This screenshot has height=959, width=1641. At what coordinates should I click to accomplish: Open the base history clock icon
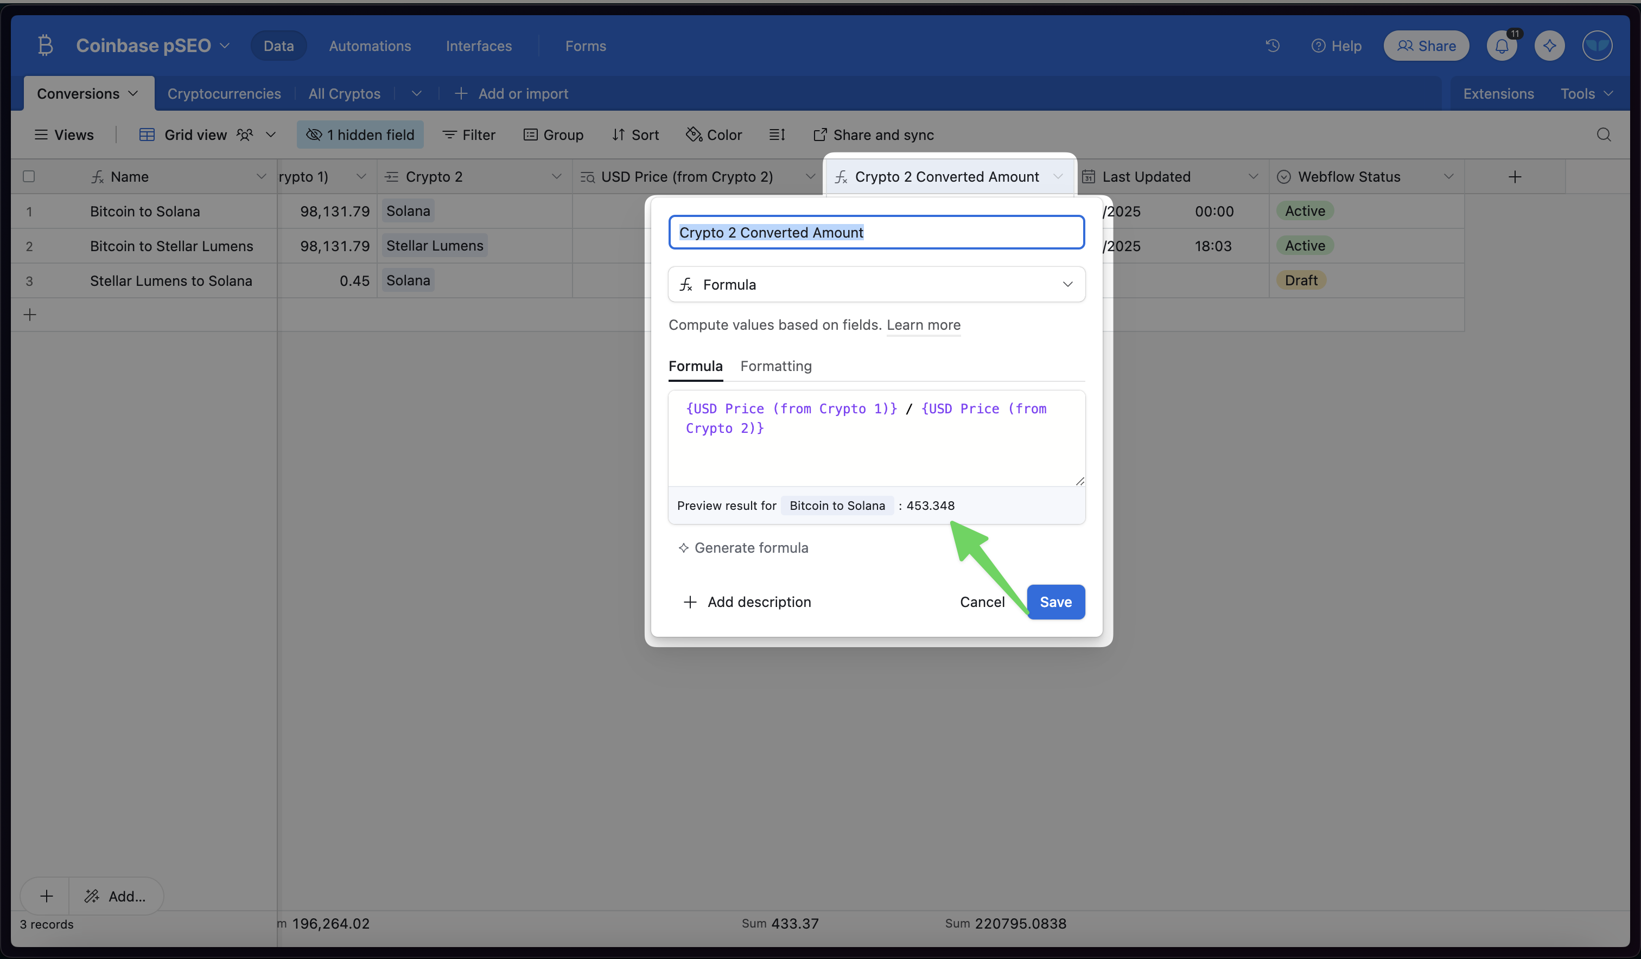click(x=1273, y=46)
